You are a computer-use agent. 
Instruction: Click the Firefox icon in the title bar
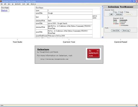[x=1, y=1]
